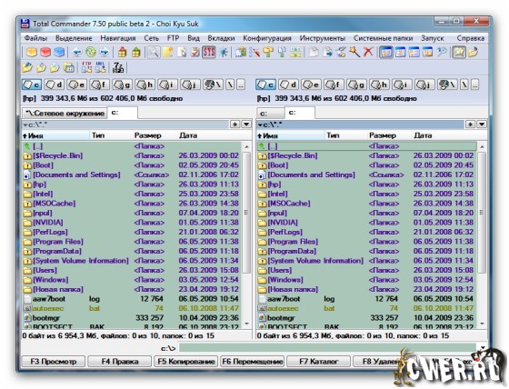Expand command line history dropdown
The width and height of the screenshot is (509, 389).
[483, 348]
